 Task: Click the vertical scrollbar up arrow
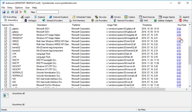pyautogui.click(x=190, y=24)
